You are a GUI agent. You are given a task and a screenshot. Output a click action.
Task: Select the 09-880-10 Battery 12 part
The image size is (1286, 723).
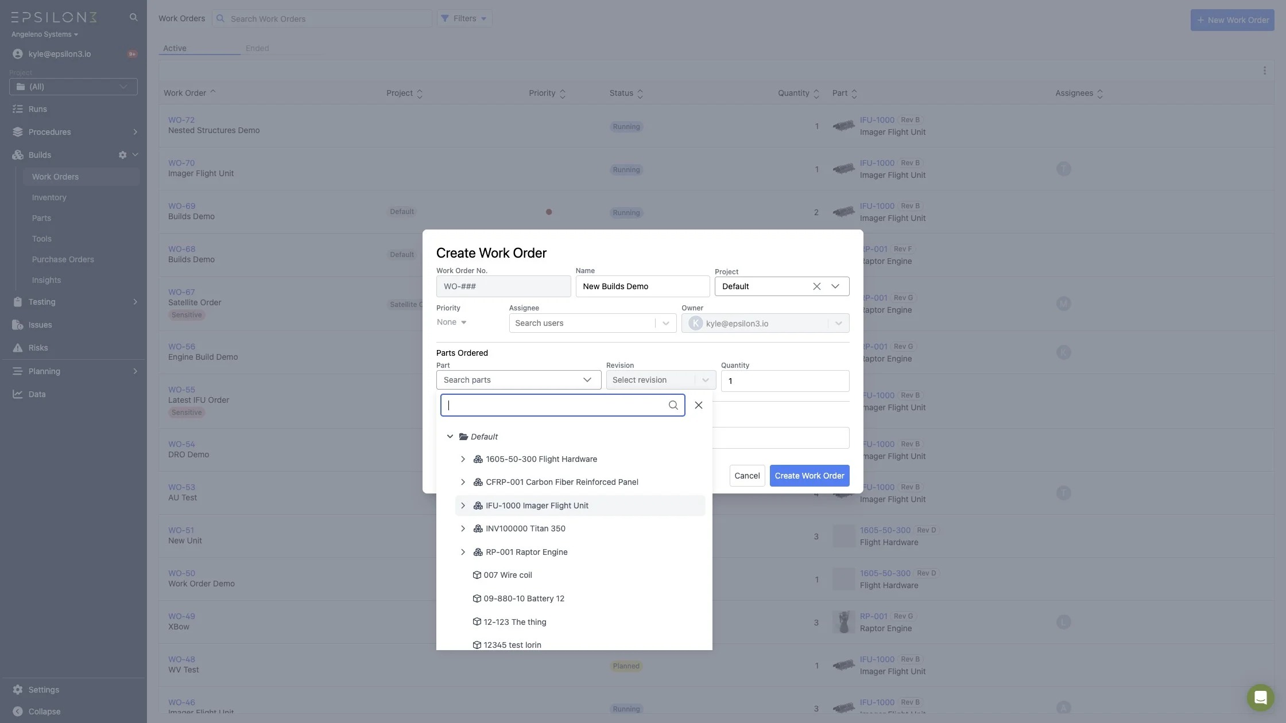click(x=523, y=598)
